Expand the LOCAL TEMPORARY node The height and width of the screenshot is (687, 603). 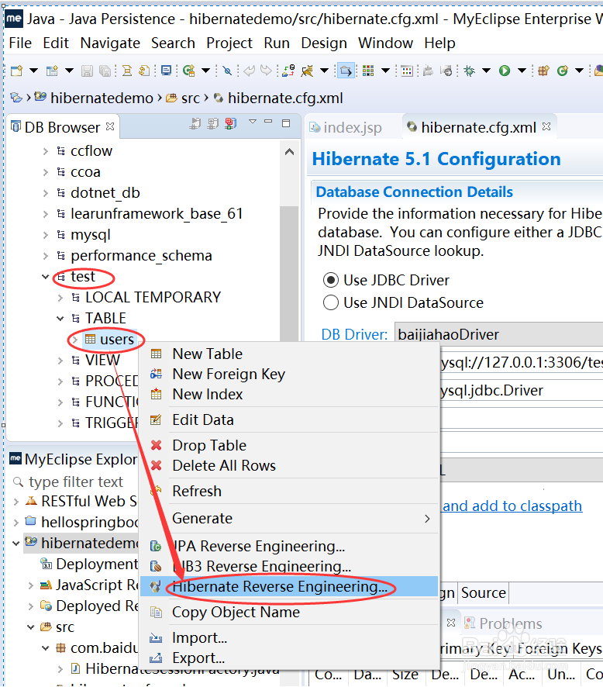pyautogui.click(x=60, y=298)
